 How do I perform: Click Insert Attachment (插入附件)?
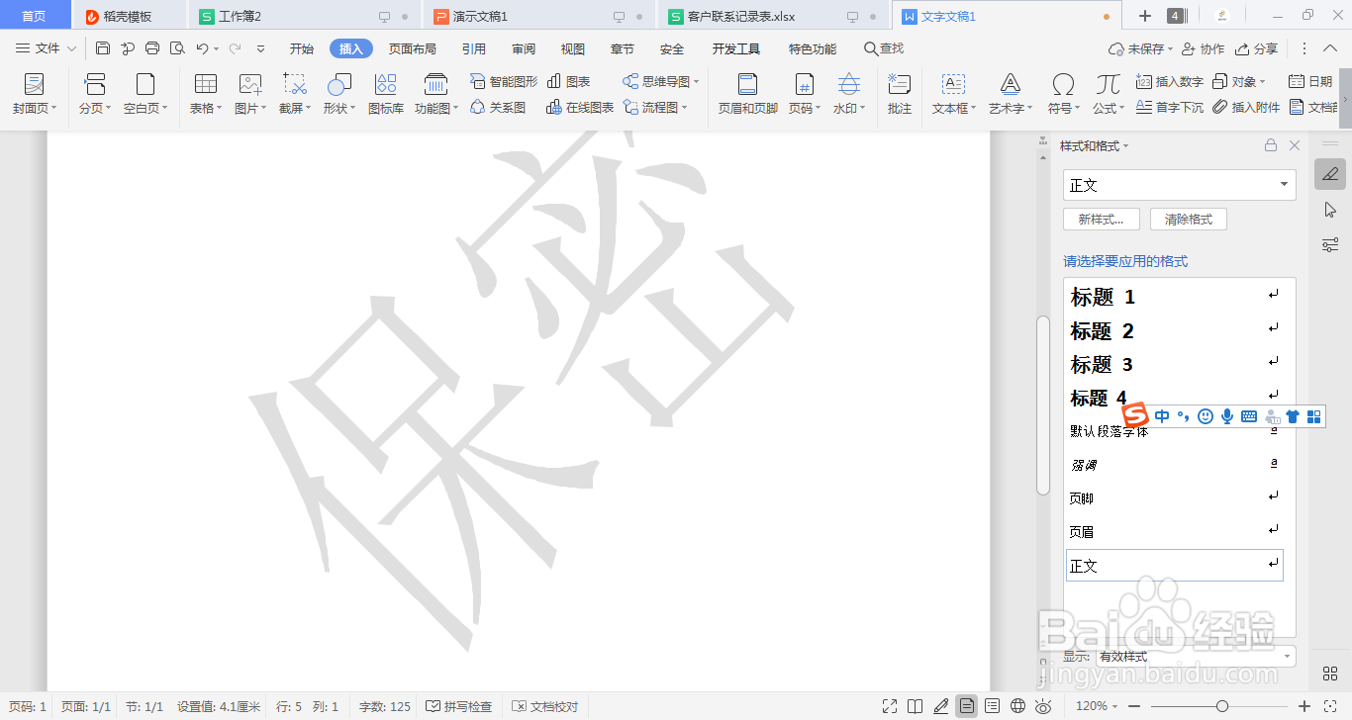click(x=1246, y=108)
